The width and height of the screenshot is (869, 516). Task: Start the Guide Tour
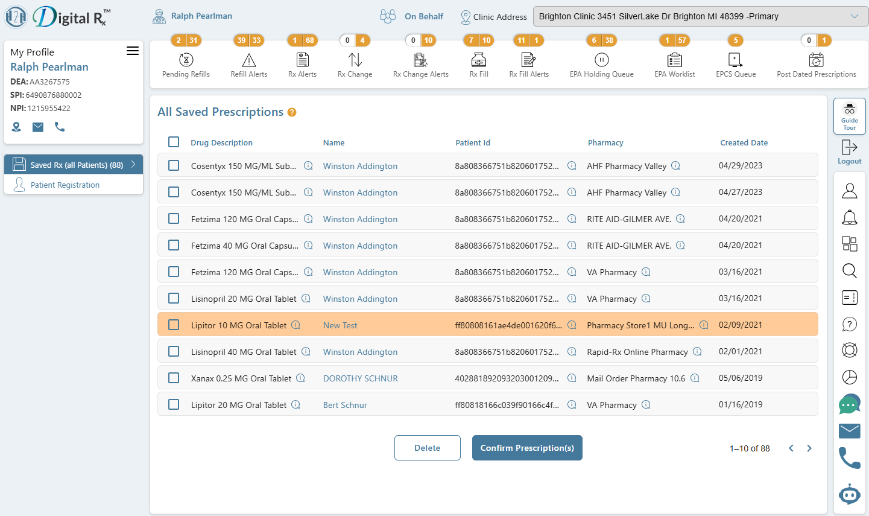coord(850,116)
